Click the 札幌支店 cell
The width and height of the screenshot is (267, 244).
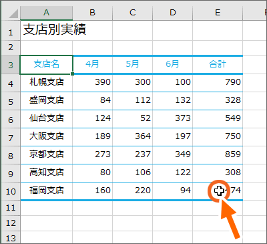point(47,83)
